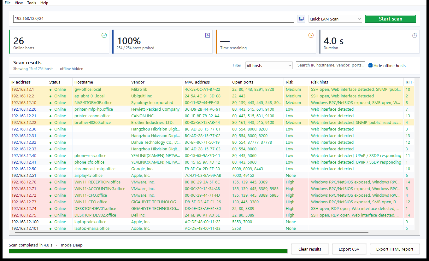Image resolution: width=429 pixels, height=261 pixels.
Task: Select the phone-recv.office hostname cell
Action: click(101, 155)
